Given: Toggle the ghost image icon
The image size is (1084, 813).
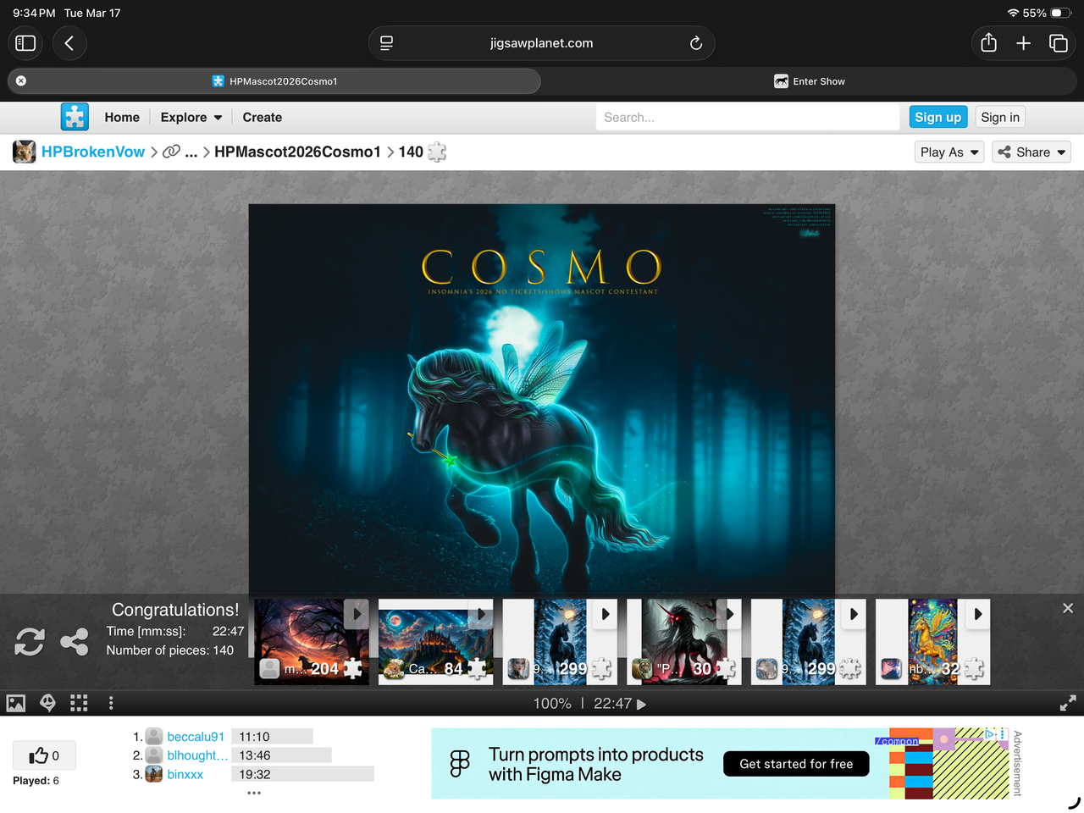Looking at the screenshot, I should [48, 703].
